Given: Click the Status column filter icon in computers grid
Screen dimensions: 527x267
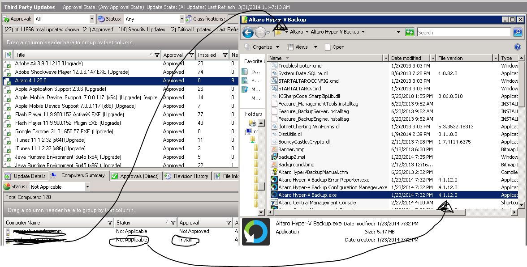Looking at the screenshot, I should tap(173, 223).
